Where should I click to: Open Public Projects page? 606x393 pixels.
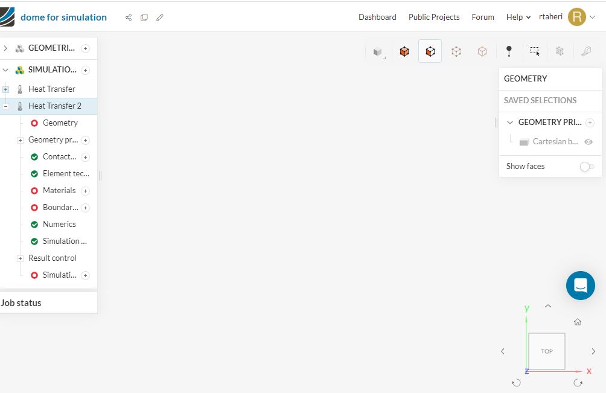pos(433,17)
